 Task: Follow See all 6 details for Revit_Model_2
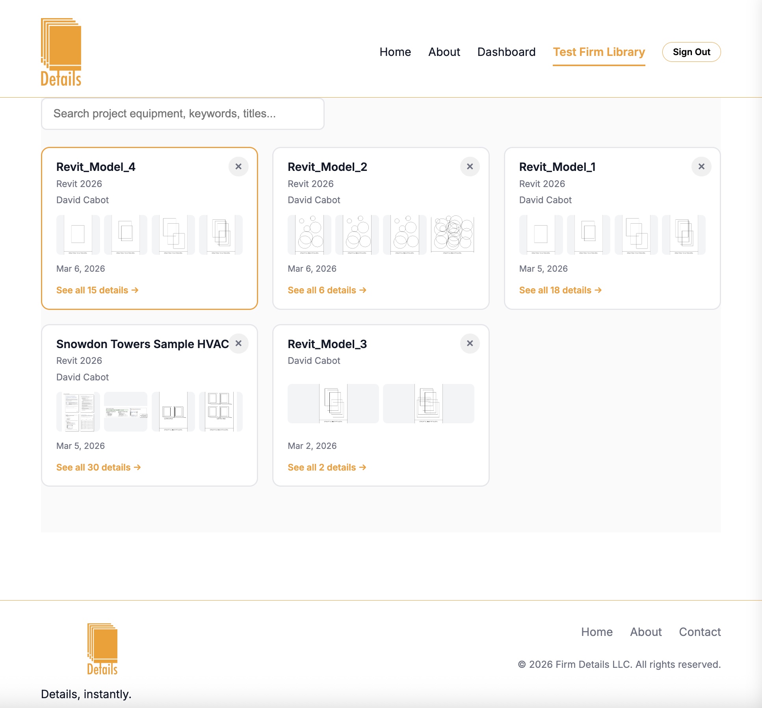click(327, 290)
